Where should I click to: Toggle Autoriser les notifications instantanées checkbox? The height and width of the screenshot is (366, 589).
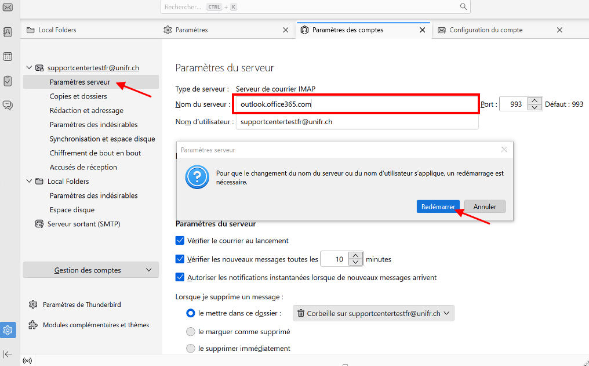[x=180, y=277]
